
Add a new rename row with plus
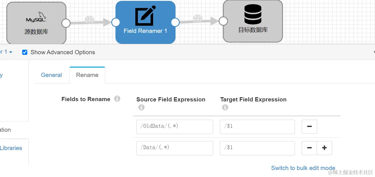(324, 148)
